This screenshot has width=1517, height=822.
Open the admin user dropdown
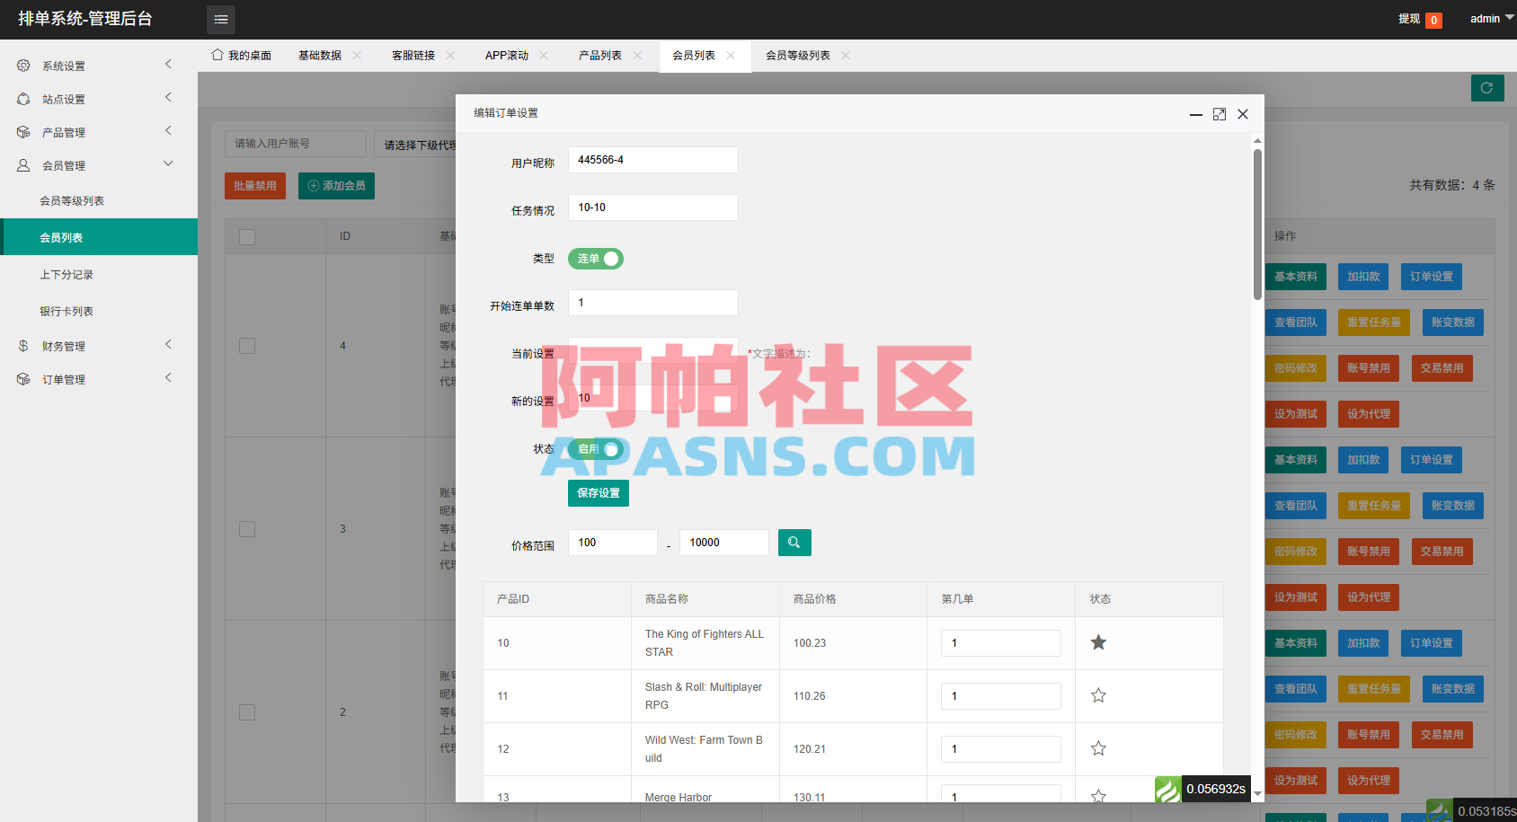(1491, 19)
